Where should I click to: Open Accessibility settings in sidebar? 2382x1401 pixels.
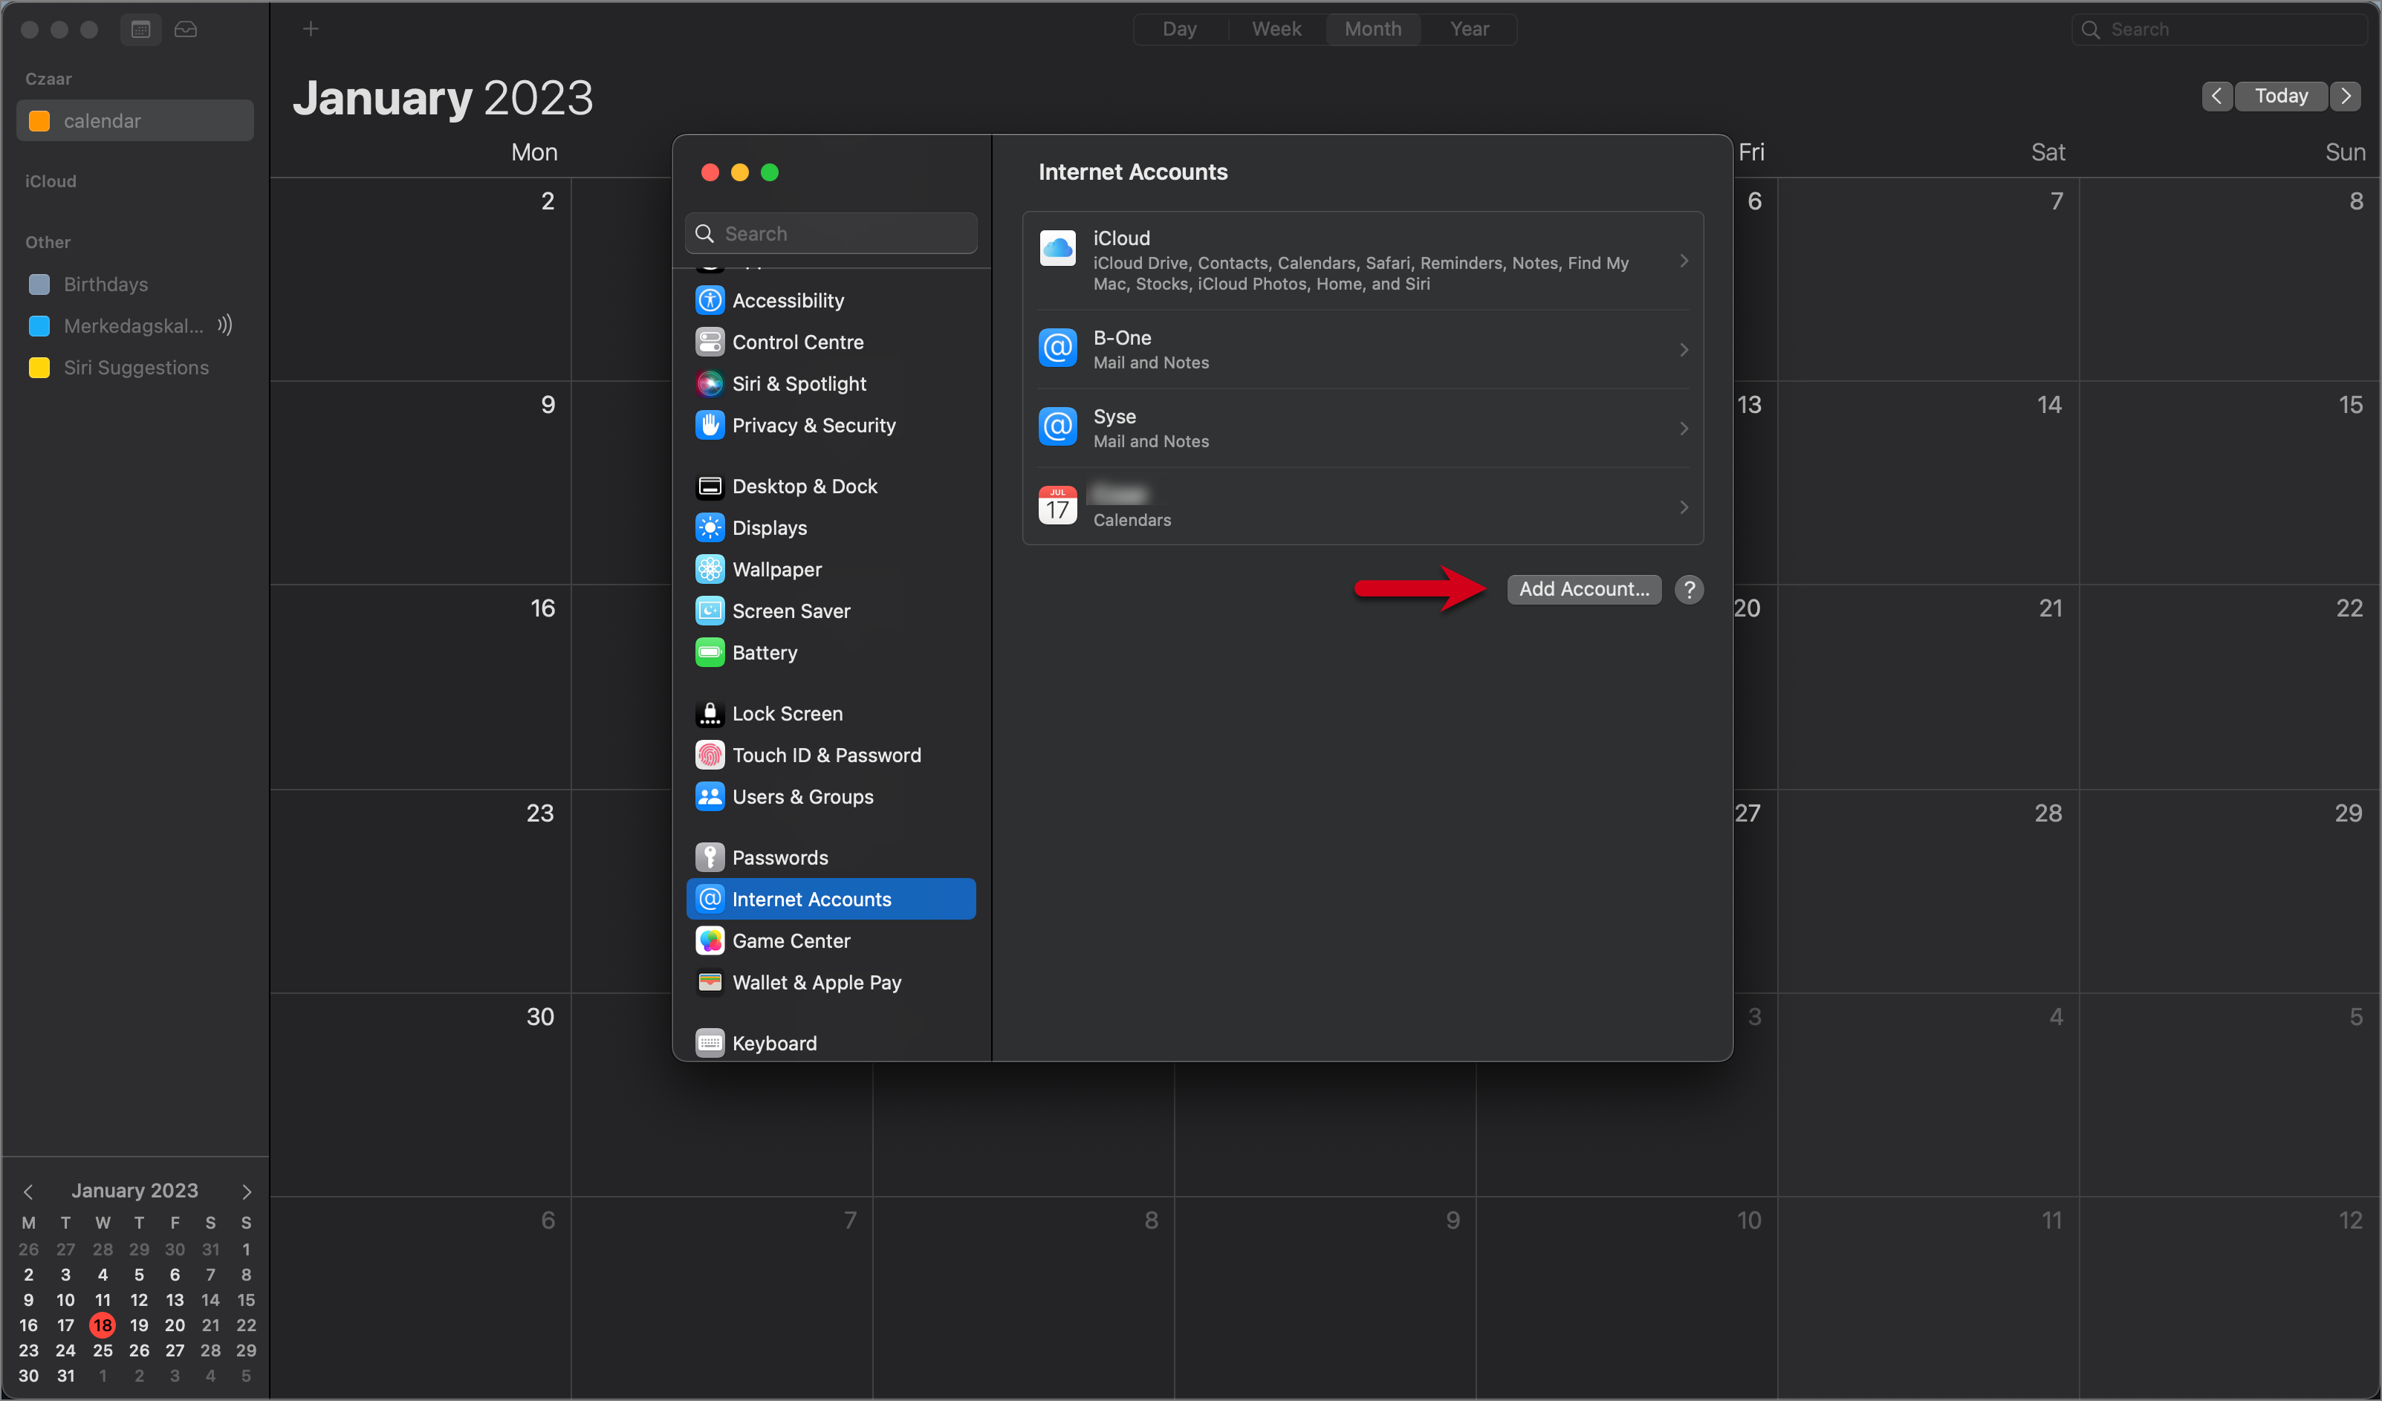(831, 301)
